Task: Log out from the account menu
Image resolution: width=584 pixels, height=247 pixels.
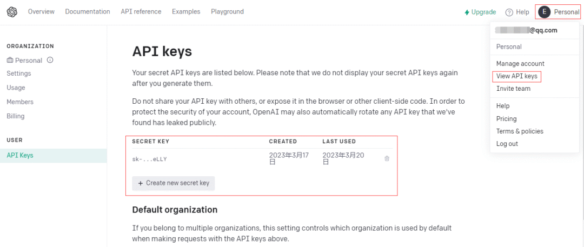Action: (x=507, y=144)
